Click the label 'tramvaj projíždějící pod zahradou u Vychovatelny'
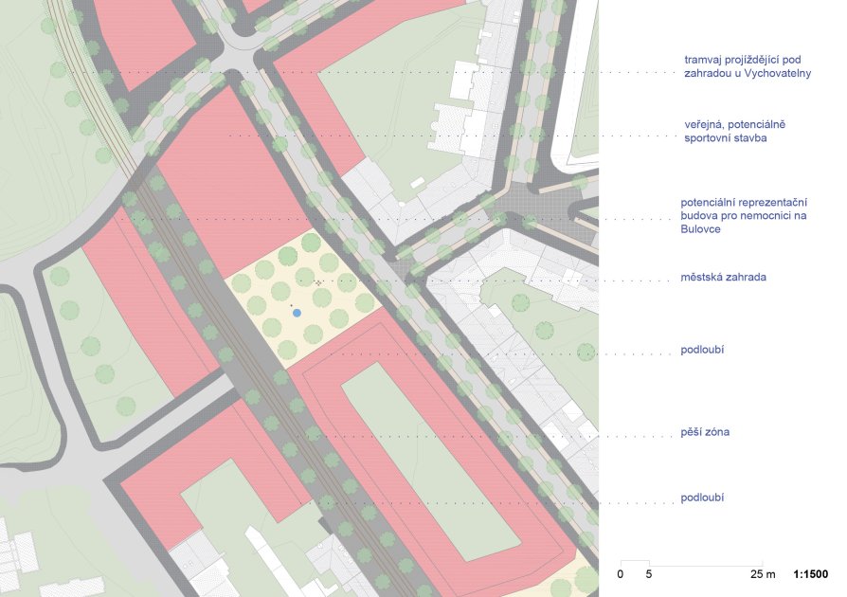This screenshot has width=847, height=597. 748,66
